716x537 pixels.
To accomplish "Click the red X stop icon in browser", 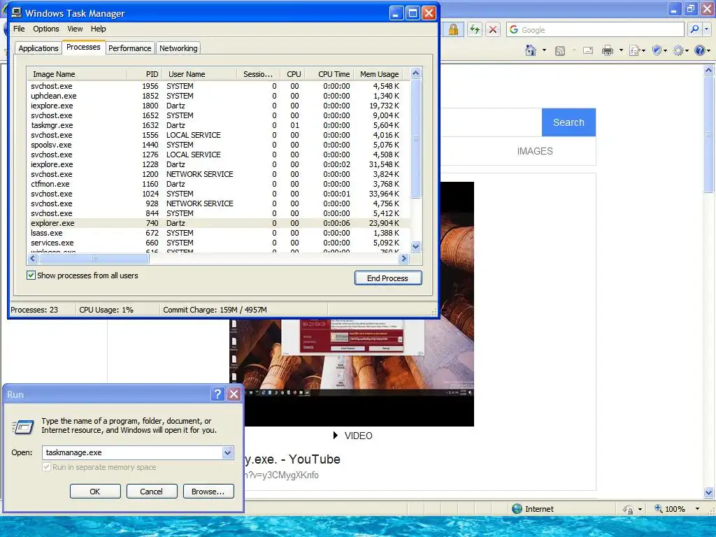I will click(493, 29).
